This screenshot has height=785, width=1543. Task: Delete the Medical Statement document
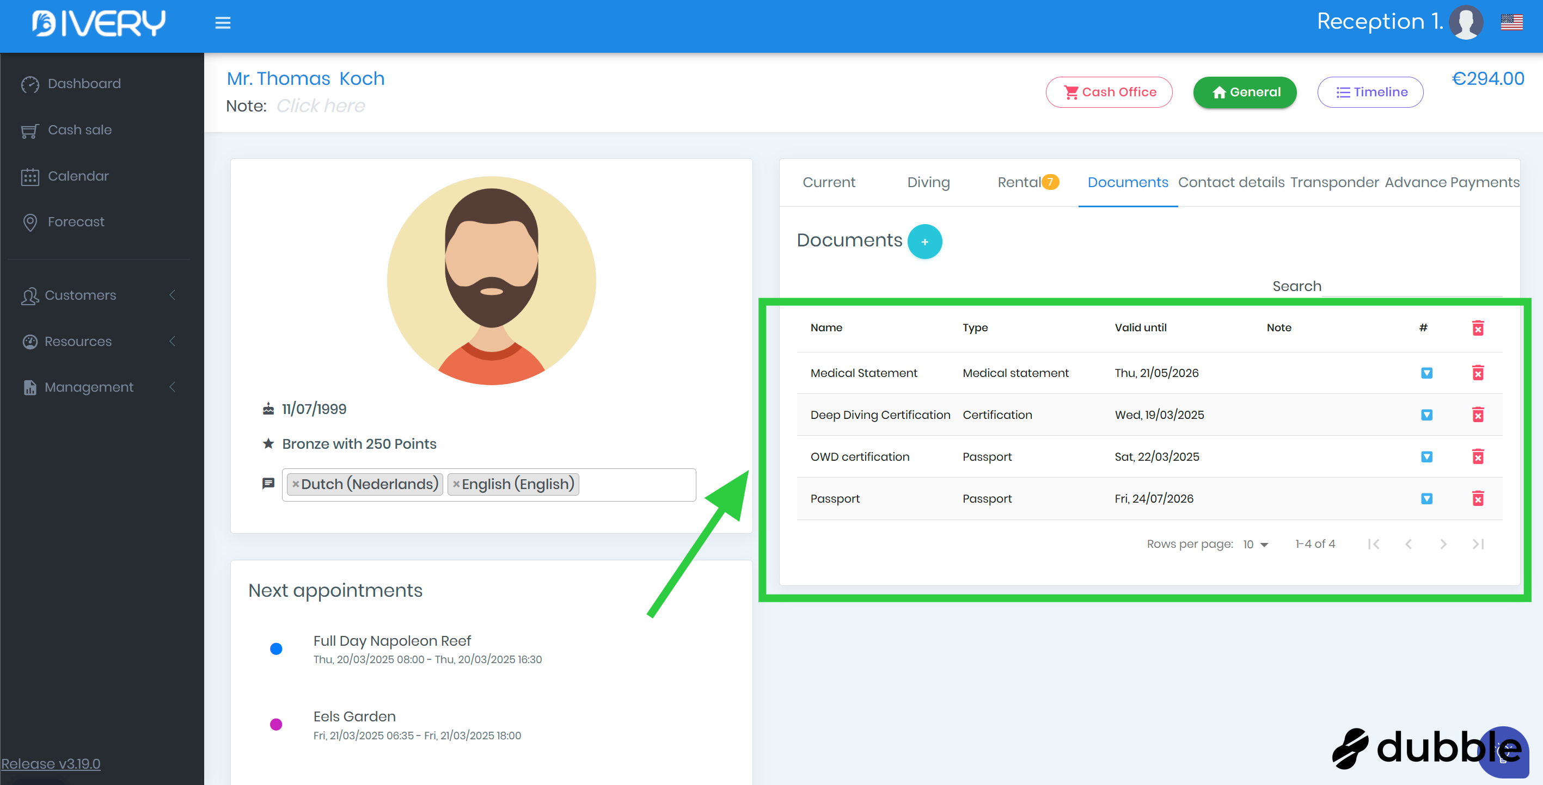click(1478, 373)
